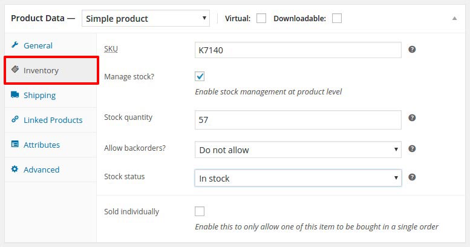Uncheck the Manage stock checkbox
This screenshot has height=247, width=470.
[x=200, y=76]
